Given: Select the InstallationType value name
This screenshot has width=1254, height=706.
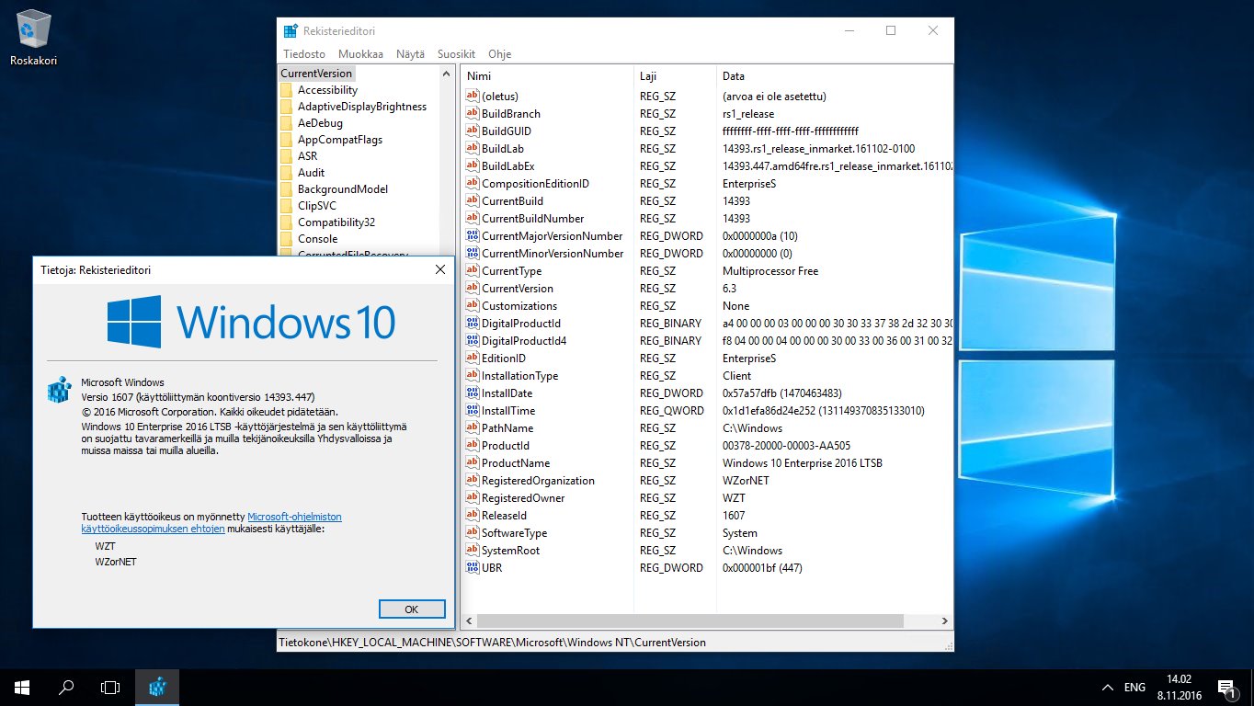Looking at the screenshot, I should tap(520, 376).
